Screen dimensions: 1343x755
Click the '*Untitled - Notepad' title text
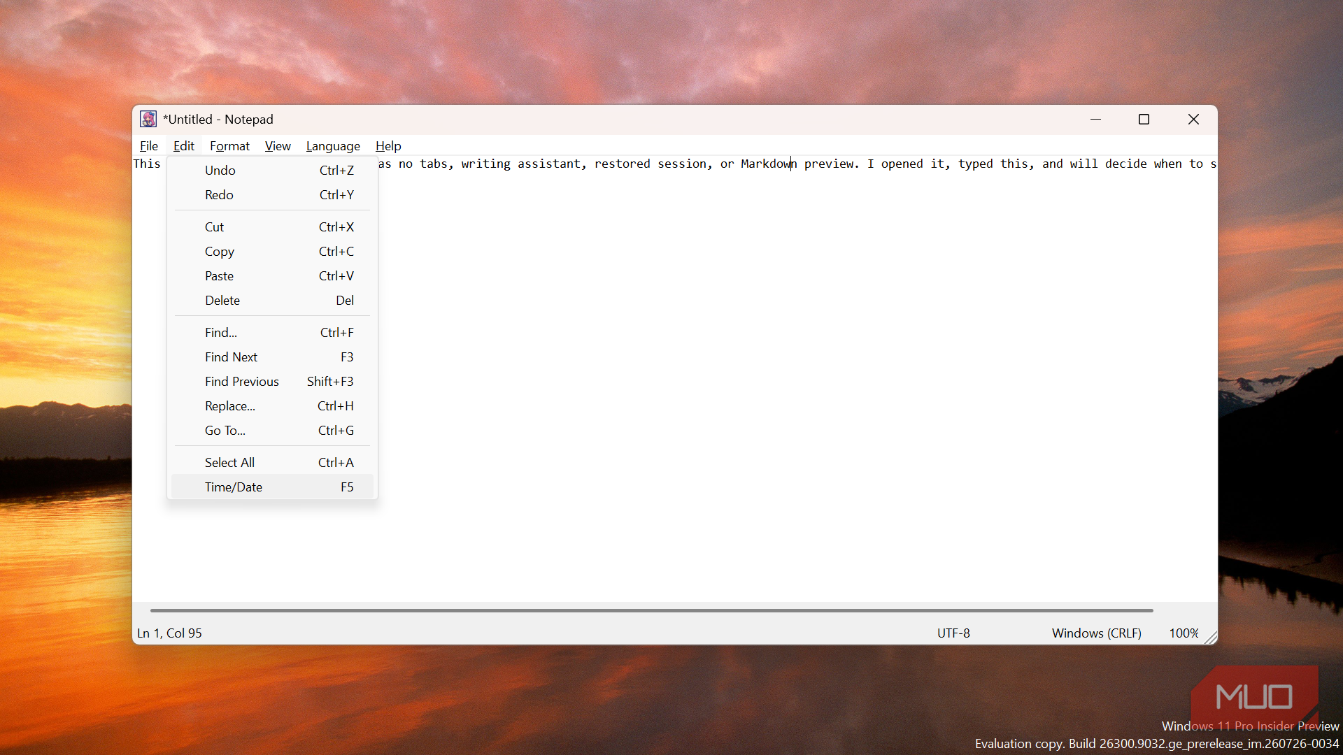click(x=218, y=120)
